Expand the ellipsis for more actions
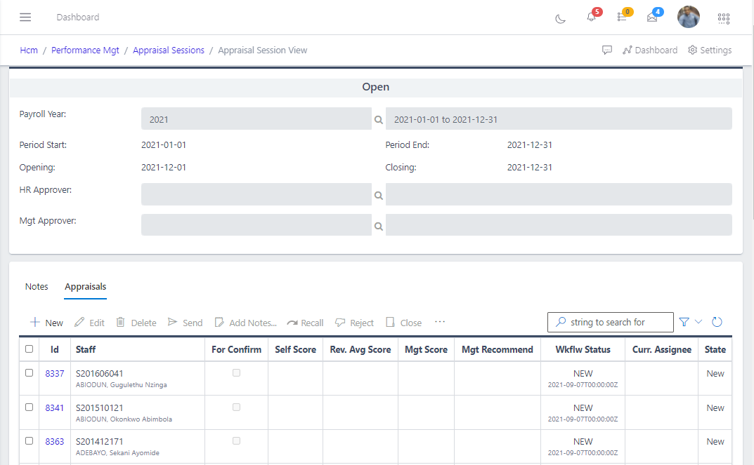This screenshot has height=465, width=754. [440, 321]
